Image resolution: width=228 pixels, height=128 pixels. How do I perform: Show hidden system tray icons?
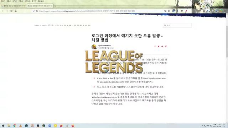pyautogui.click(x=202, y=126)
